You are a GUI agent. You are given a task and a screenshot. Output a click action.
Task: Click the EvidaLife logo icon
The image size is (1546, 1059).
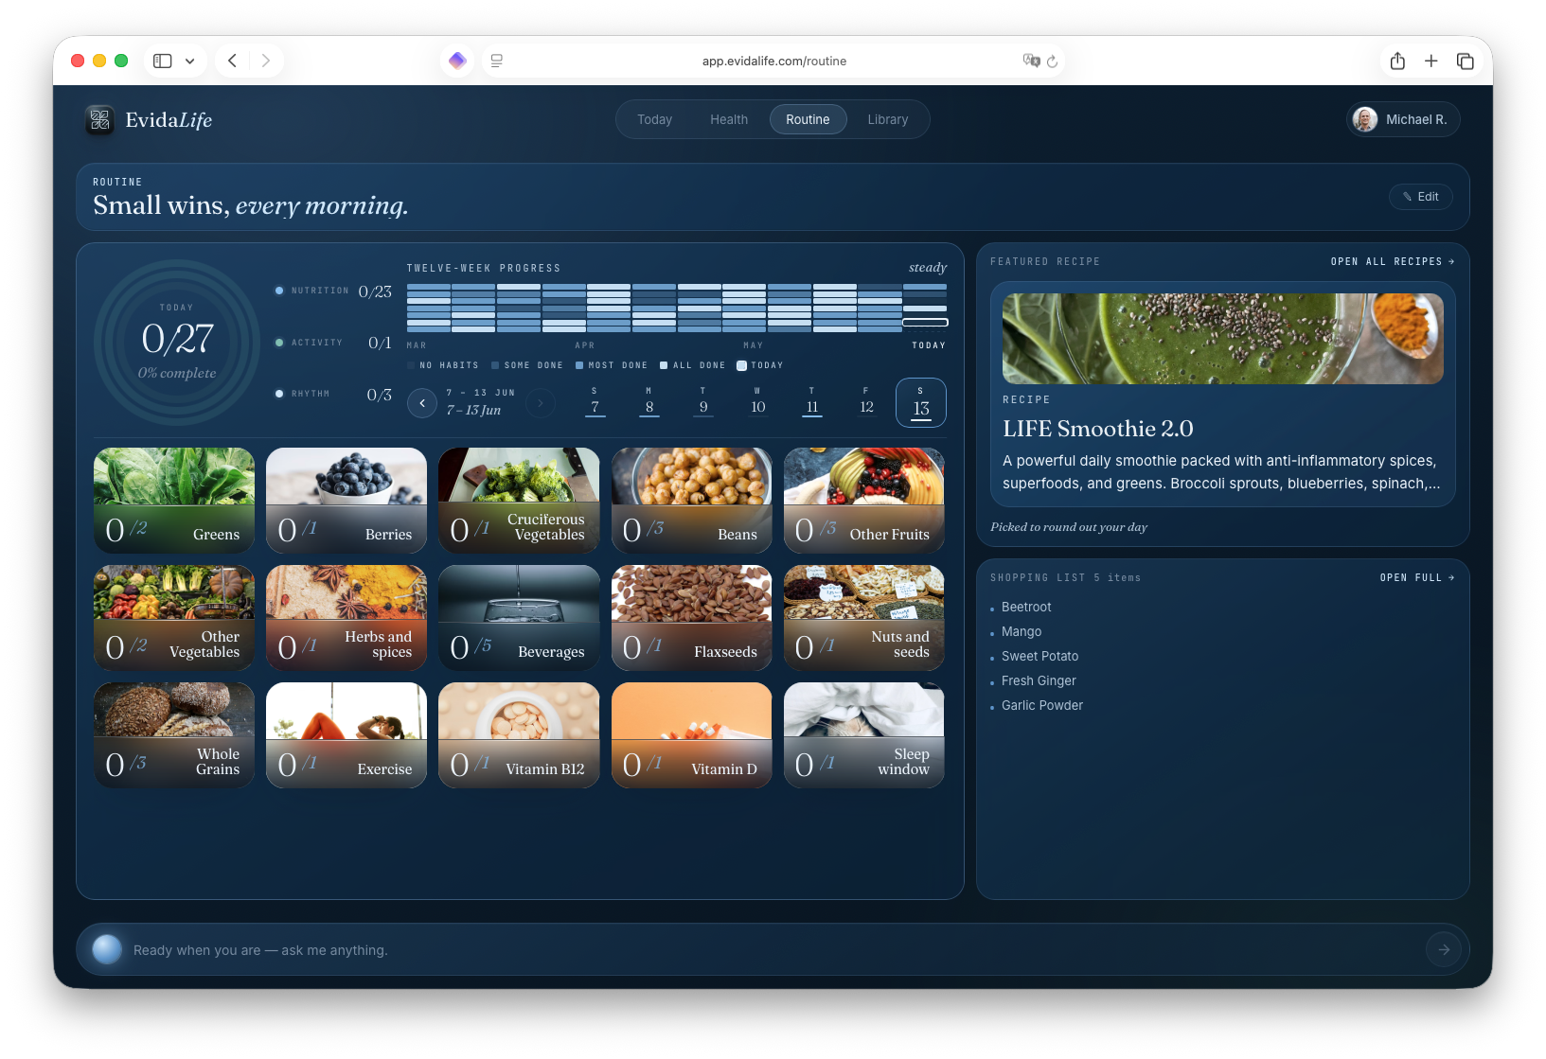point(99,119)
